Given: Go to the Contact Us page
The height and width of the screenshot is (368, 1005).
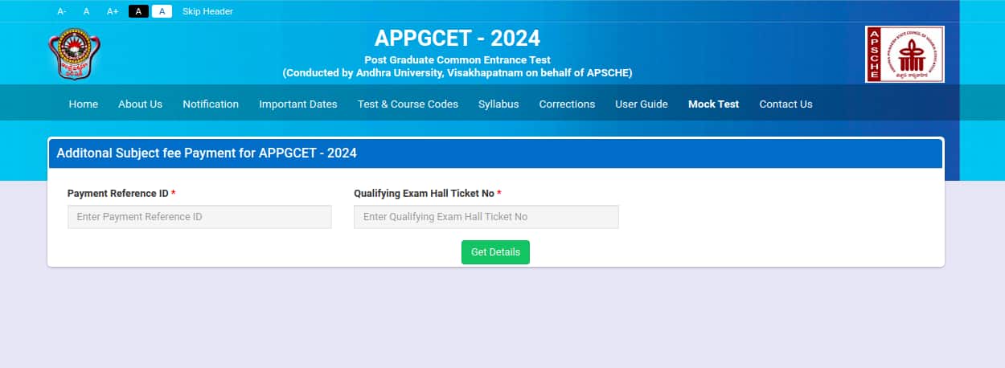Looking at the screenshot, I should point(786,104).
